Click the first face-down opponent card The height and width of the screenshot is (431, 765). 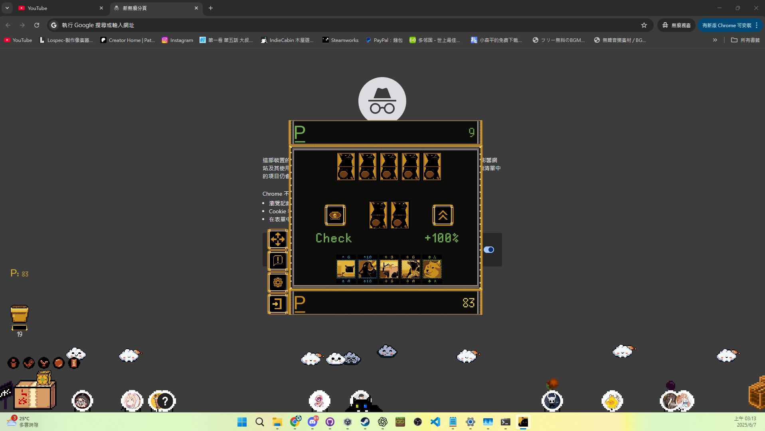pyautogui.click(x=346, y=167)
